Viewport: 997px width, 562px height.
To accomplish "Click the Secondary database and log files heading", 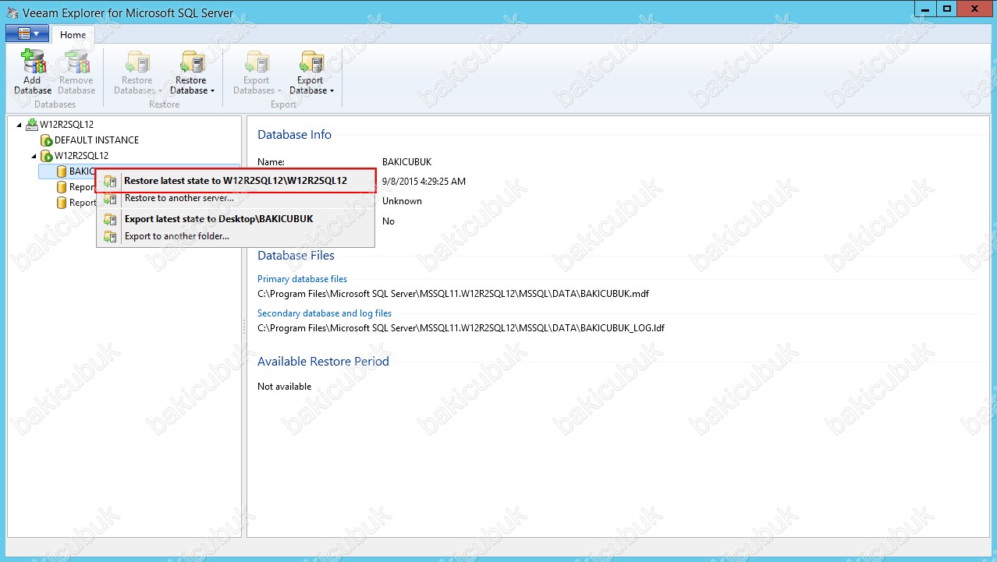I will 325,313.
